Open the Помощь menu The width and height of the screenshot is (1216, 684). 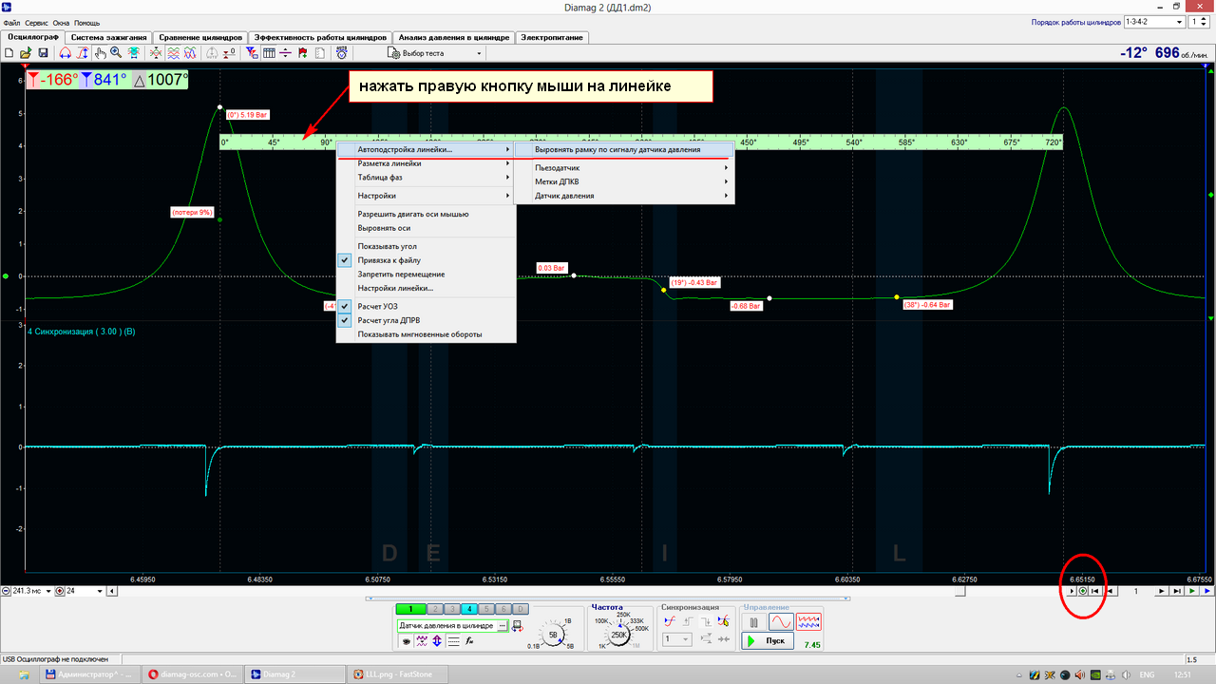coord(87,22)
